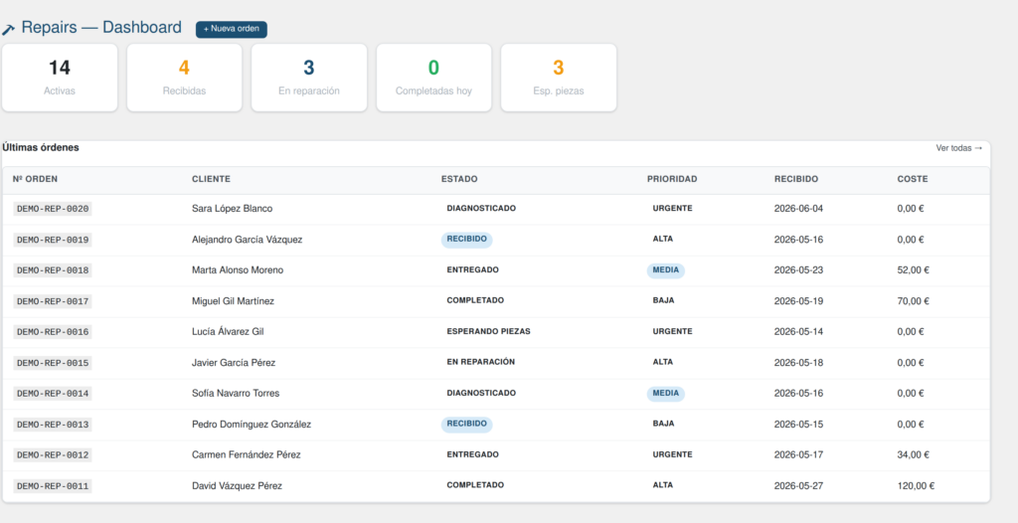Open the Ver todas link
Image resolution: width=1018 pixels, height=523 pixels.
coord(959,148)
